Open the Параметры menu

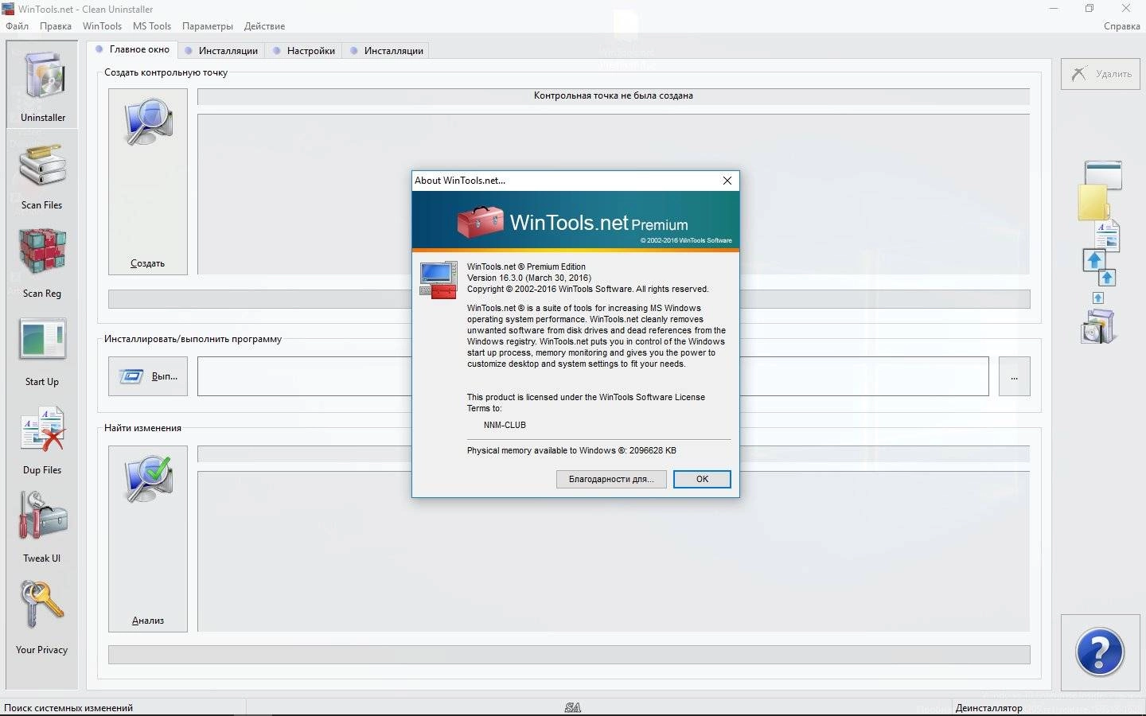(208, 26)
